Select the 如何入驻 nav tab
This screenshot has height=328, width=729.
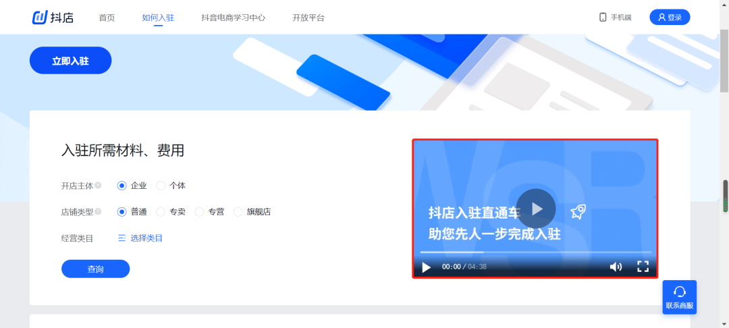[x=158, y=18]
